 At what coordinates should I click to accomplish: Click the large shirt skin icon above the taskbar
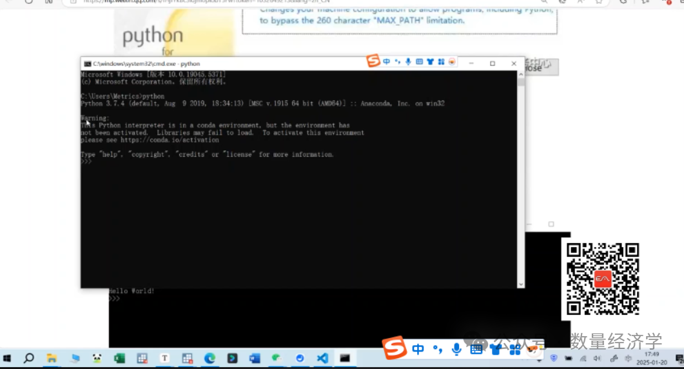tap(496, 349)
